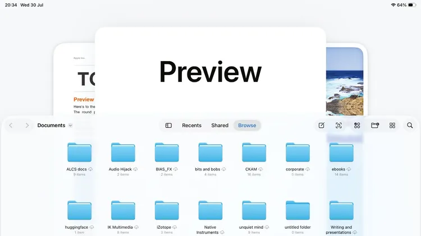This screenshot has width=421, height=236.
Task: Open the huggingface folder icon
Action: tap(80, 210)
